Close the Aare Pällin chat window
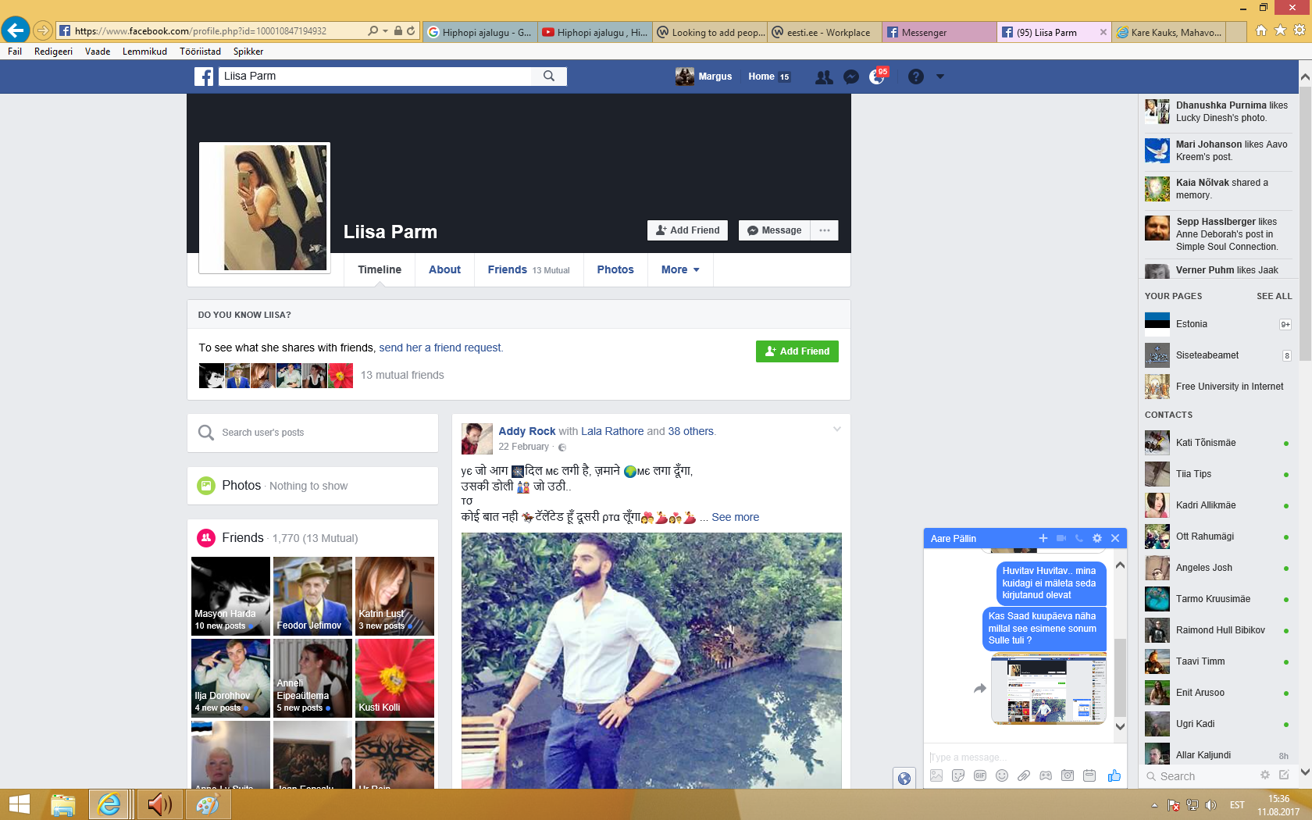The image size is (1312, 820). [x=1115, y=538]
